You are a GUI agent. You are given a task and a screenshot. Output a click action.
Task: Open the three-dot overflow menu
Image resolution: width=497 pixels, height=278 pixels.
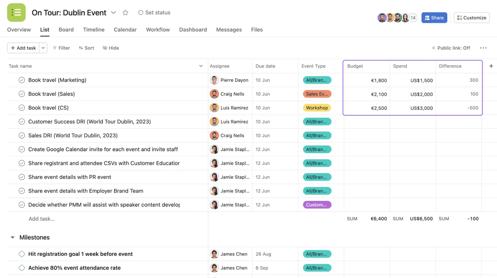483,48
